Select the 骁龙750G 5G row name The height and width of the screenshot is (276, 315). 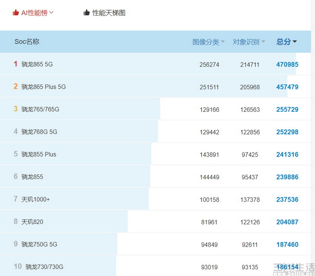tap(39, 244)
